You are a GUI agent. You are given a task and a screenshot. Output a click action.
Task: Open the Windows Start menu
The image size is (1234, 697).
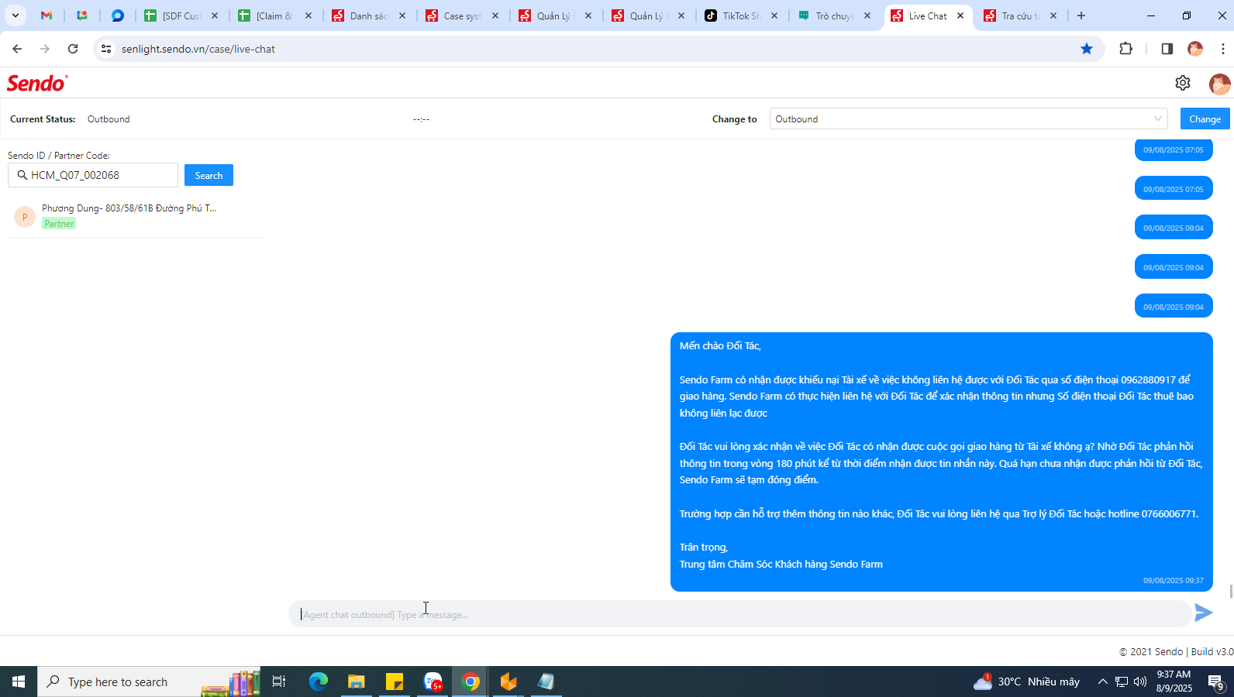pyautogui.click(x=19, y=682)
